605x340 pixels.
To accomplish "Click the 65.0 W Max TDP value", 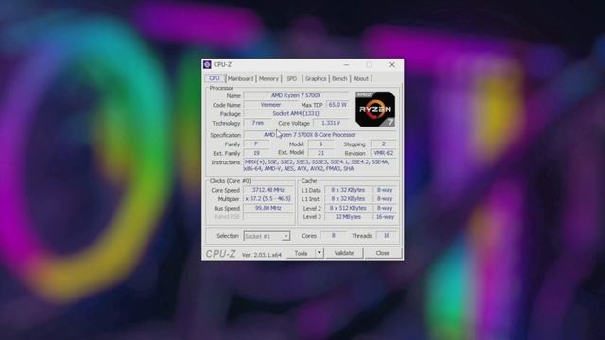I will click(x=337, y=105).
